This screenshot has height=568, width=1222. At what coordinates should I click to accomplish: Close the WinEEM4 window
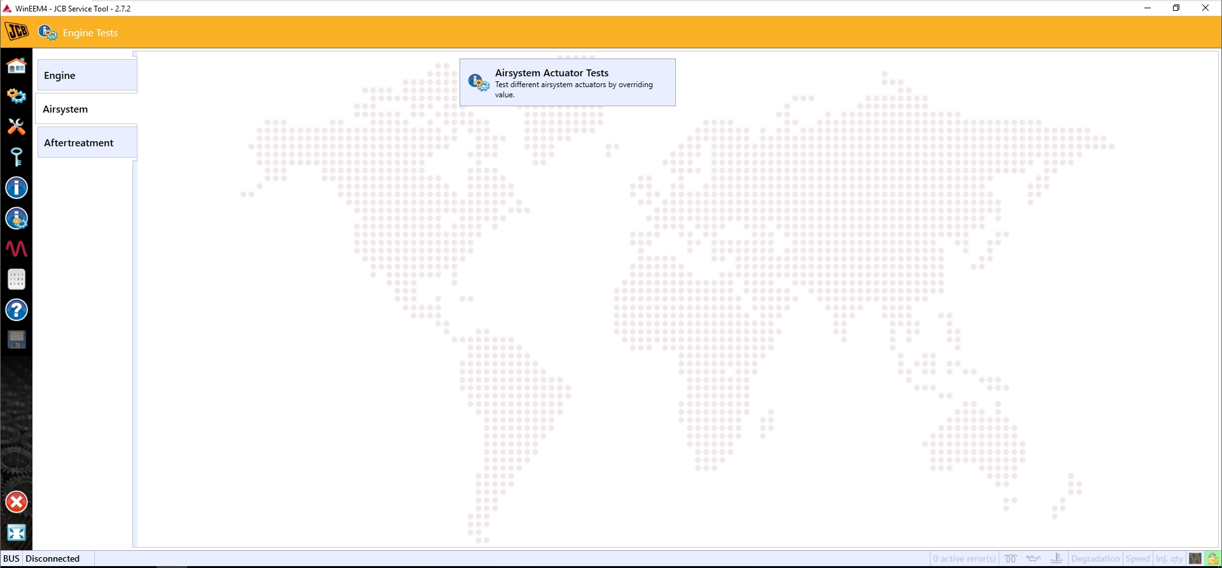click(1205, 8)
